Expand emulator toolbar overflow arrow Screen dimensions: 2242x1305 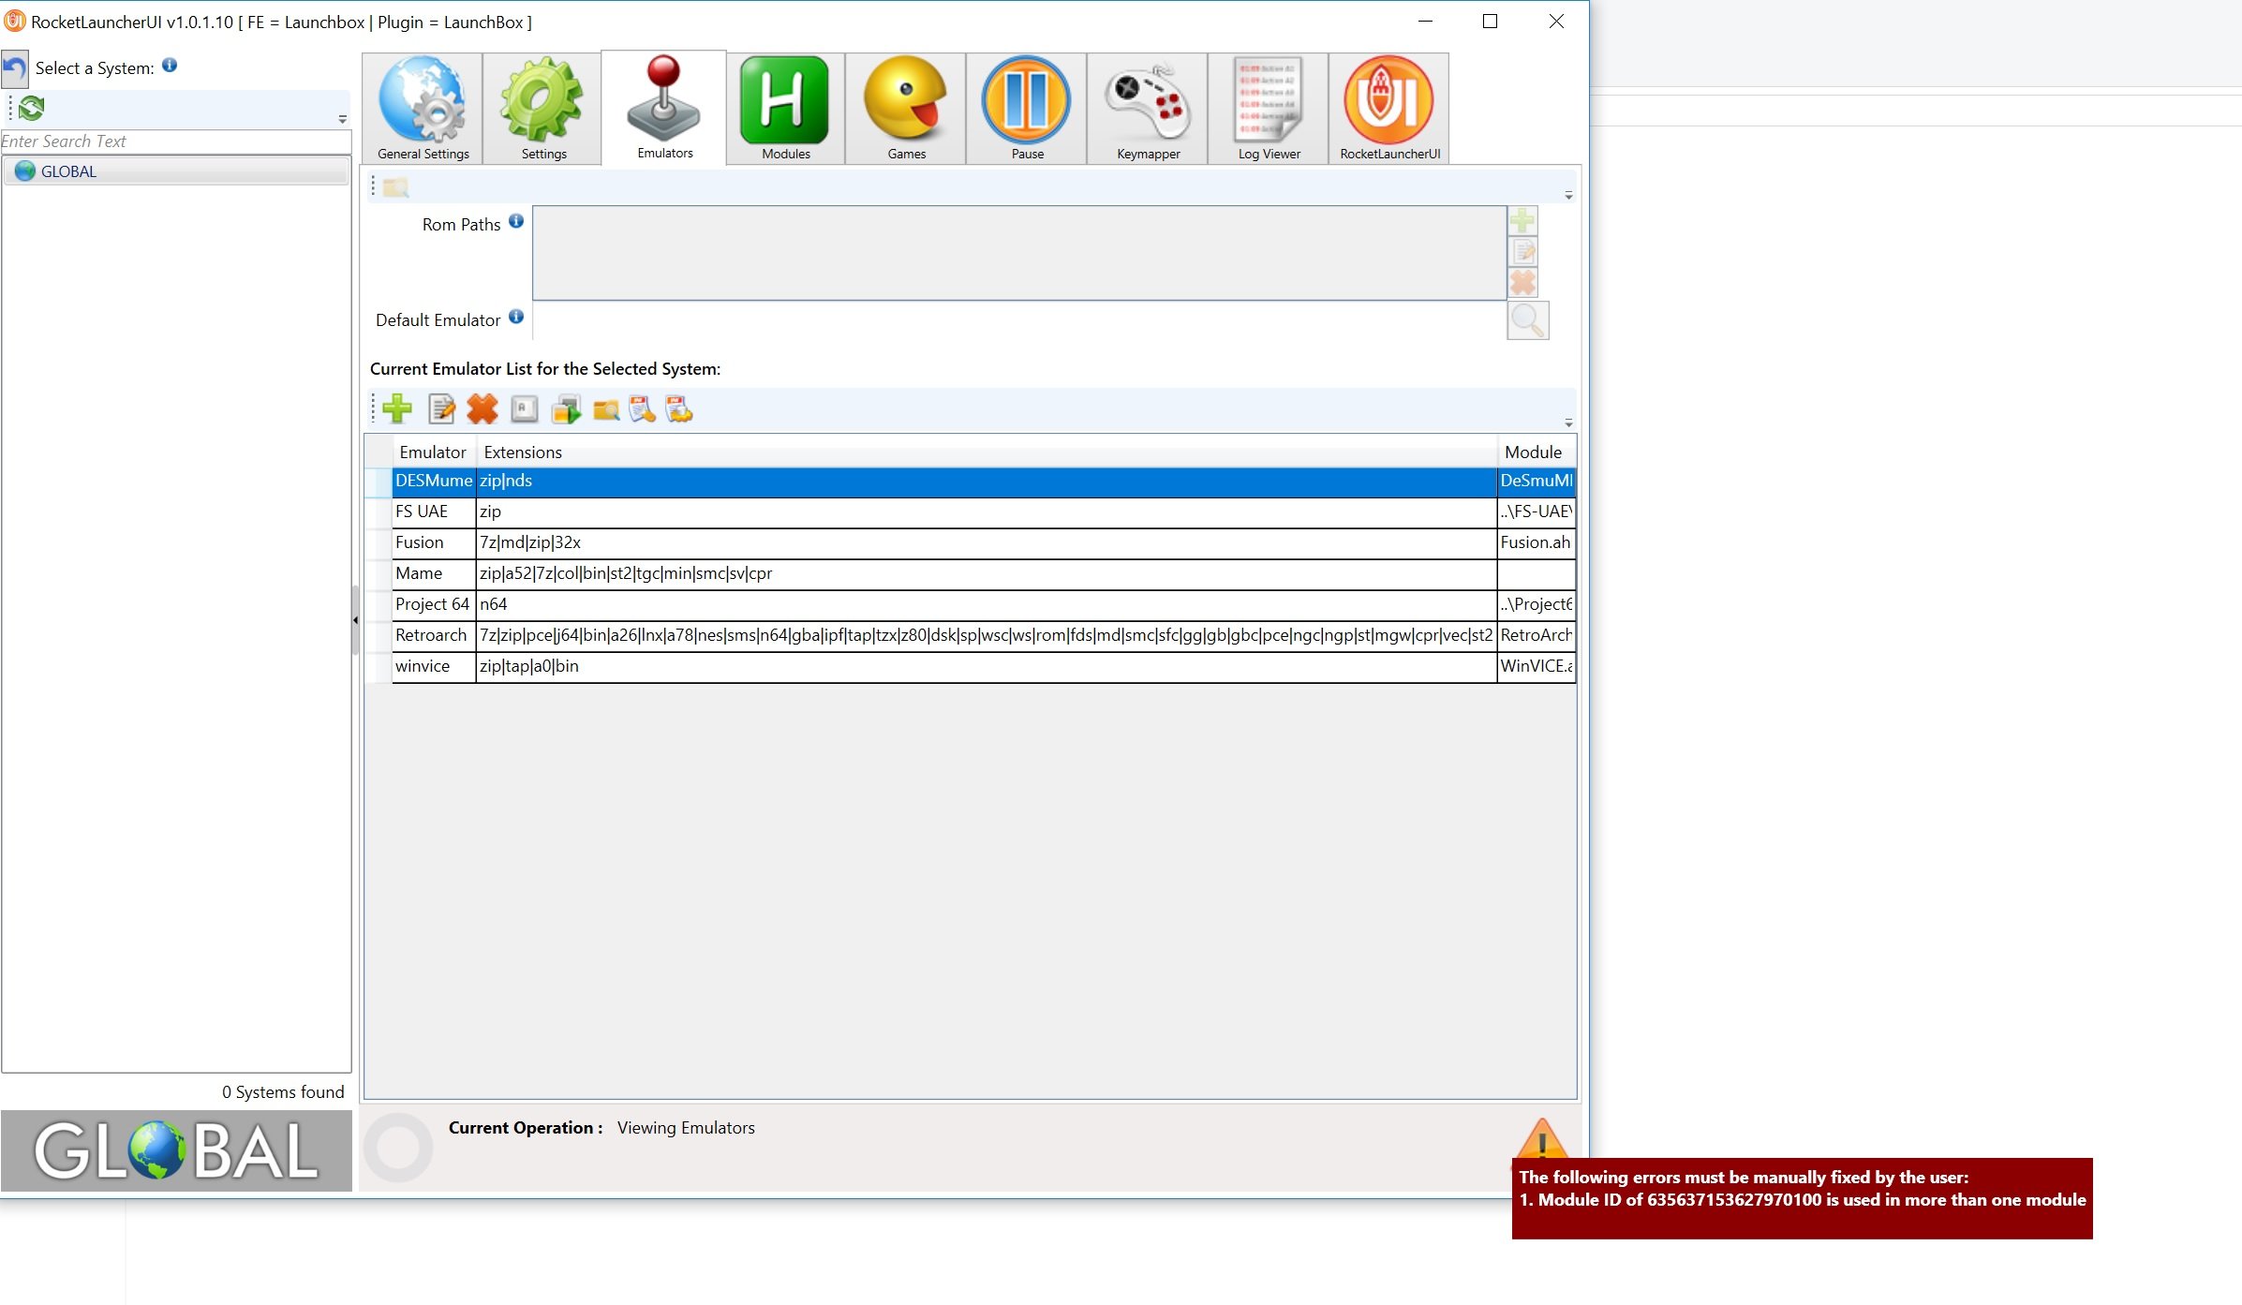(x=1568, y=423)
